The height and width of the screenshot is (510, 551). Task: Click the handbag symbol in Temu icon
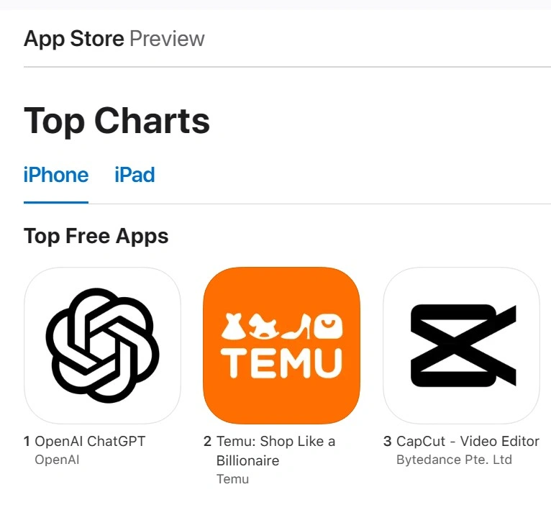coord(328,327)
